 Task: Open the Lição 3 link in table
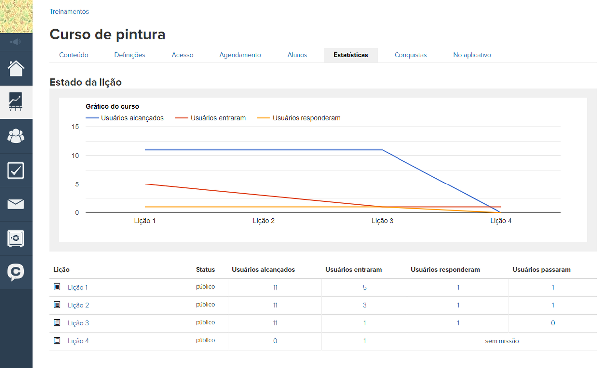tap(78, 323)
